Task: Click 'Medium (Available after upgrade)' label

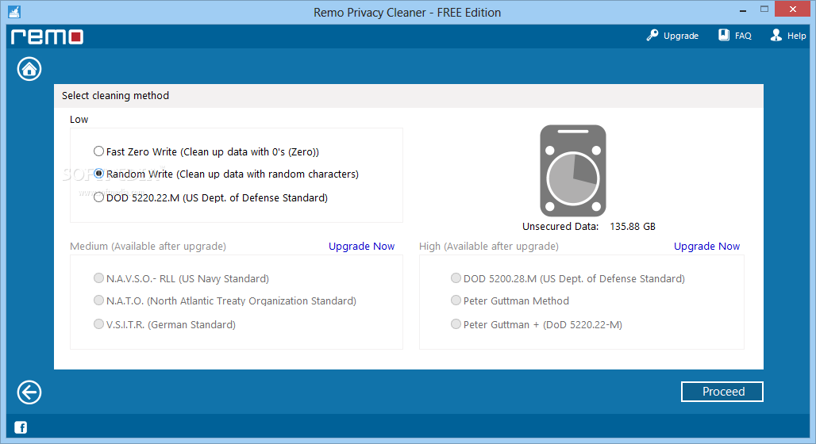Action: click(x=148, y=246)
